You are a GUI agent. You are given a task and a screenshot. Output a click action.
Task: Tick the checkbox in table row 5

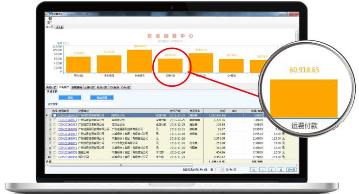[x=54, y=134]
